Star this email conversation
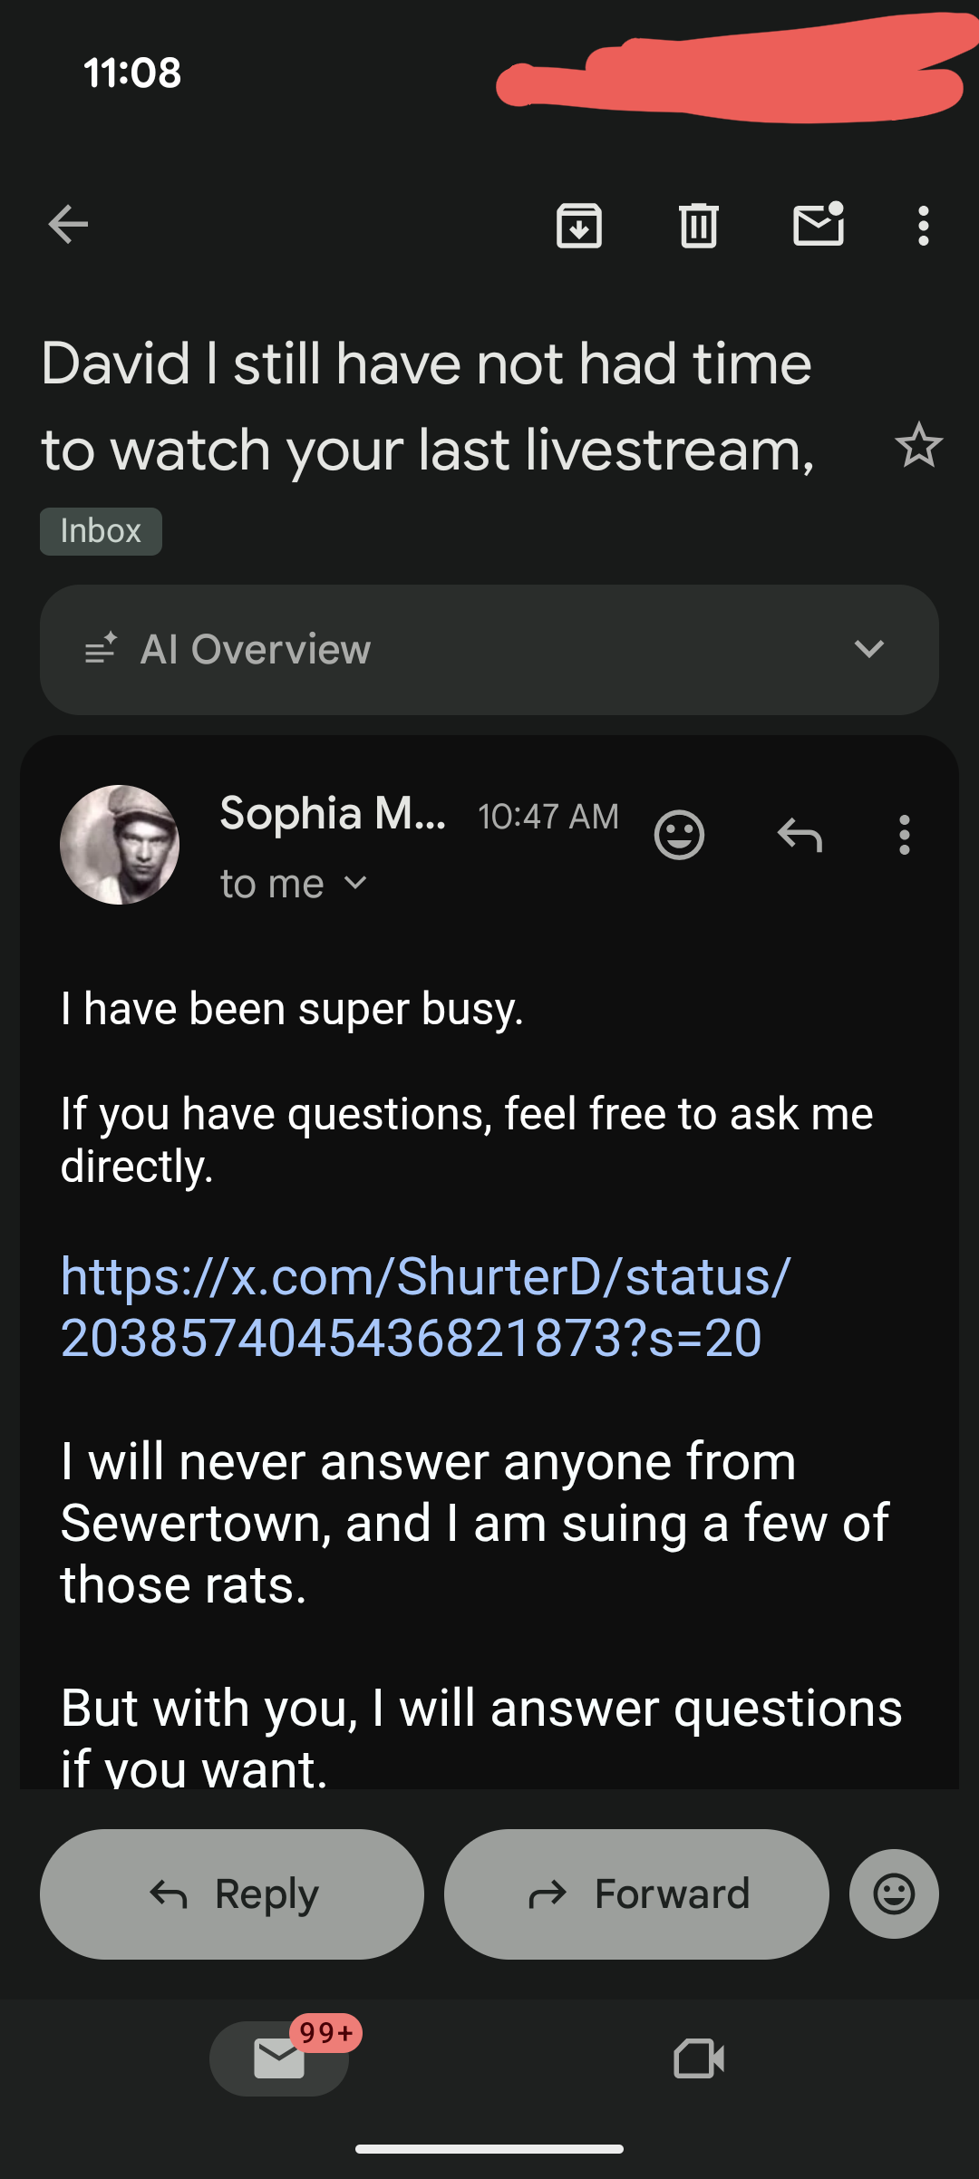 pos(918,446)
